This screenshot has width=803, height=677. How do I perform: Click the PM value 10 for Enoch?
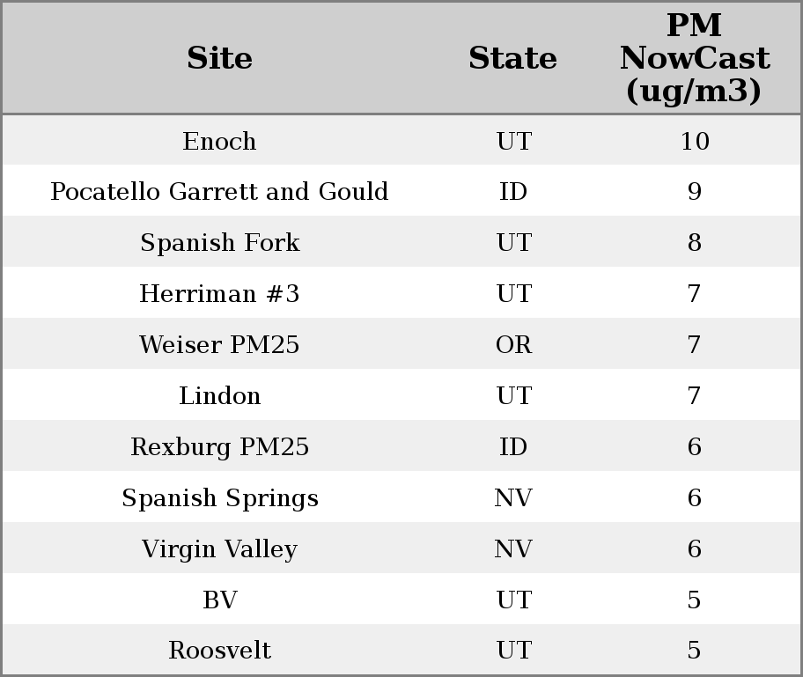point(694,141)
